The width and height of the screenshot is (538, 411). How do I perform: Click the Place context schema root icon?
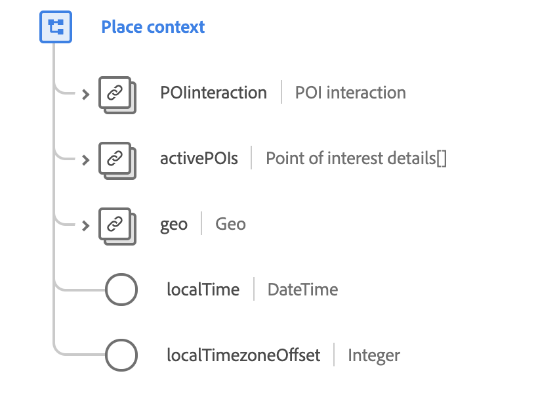[56, 27]
